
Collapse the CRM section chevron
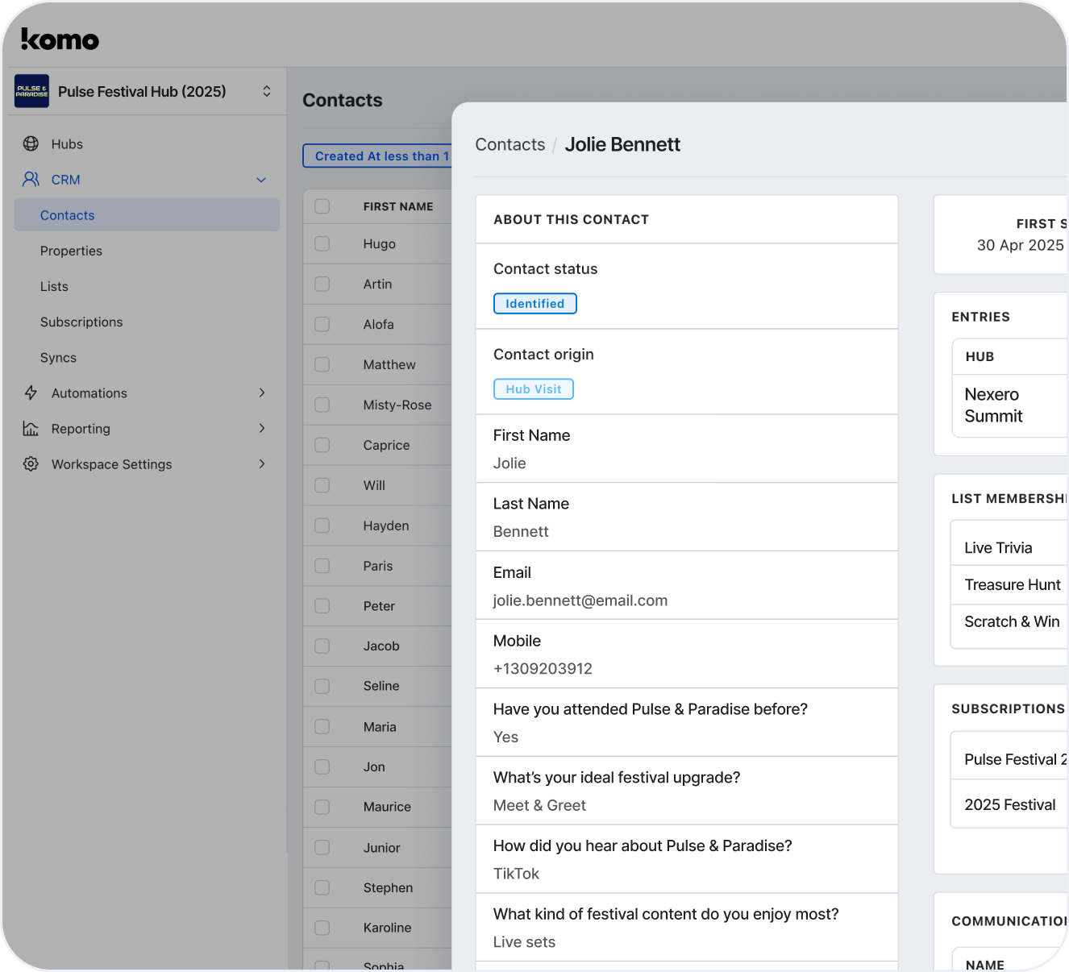pos(261,180)
